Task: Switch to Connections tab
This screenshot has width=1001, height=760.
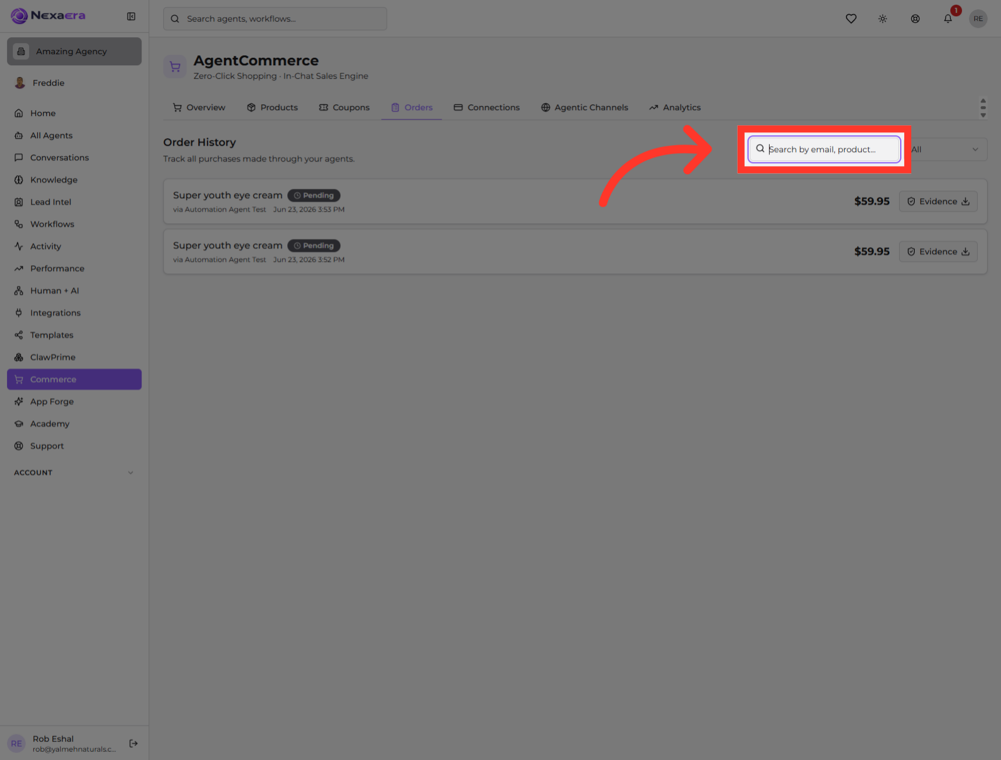Action: click(487, 107)
